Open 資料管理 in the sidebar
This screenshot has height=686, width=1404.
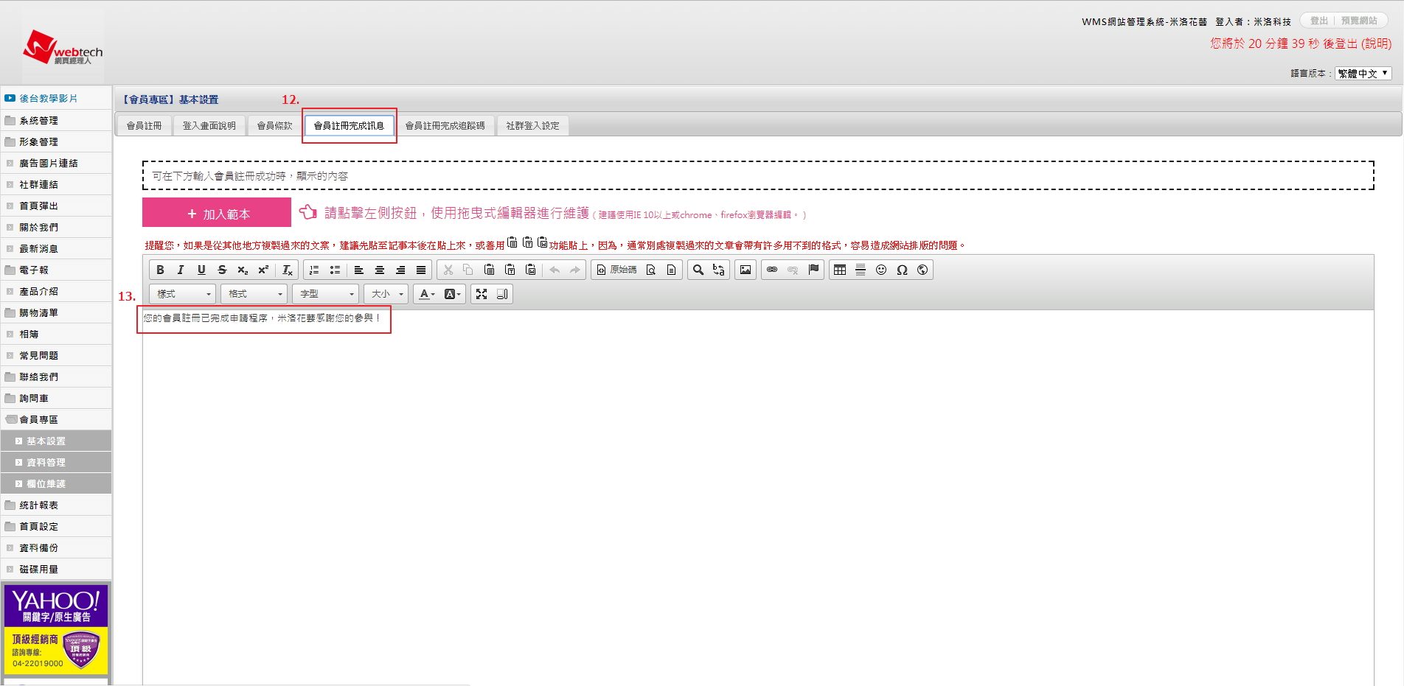click(46, 462)
